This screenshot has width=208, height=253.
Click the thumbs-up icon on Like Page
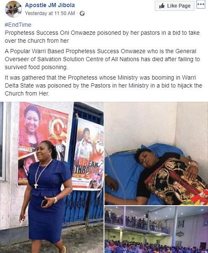pyautogui.click(x=162, y=6)
